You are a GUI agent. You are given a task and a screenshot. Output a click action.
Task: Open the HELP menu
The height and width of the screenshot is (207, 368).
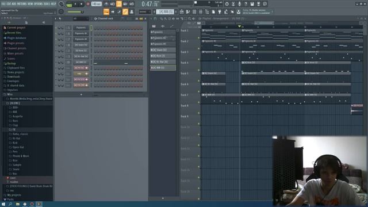(53, 4)
